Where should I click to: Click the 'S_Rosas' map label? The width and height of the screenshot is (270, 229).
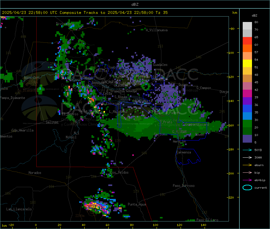pos(121,97)
